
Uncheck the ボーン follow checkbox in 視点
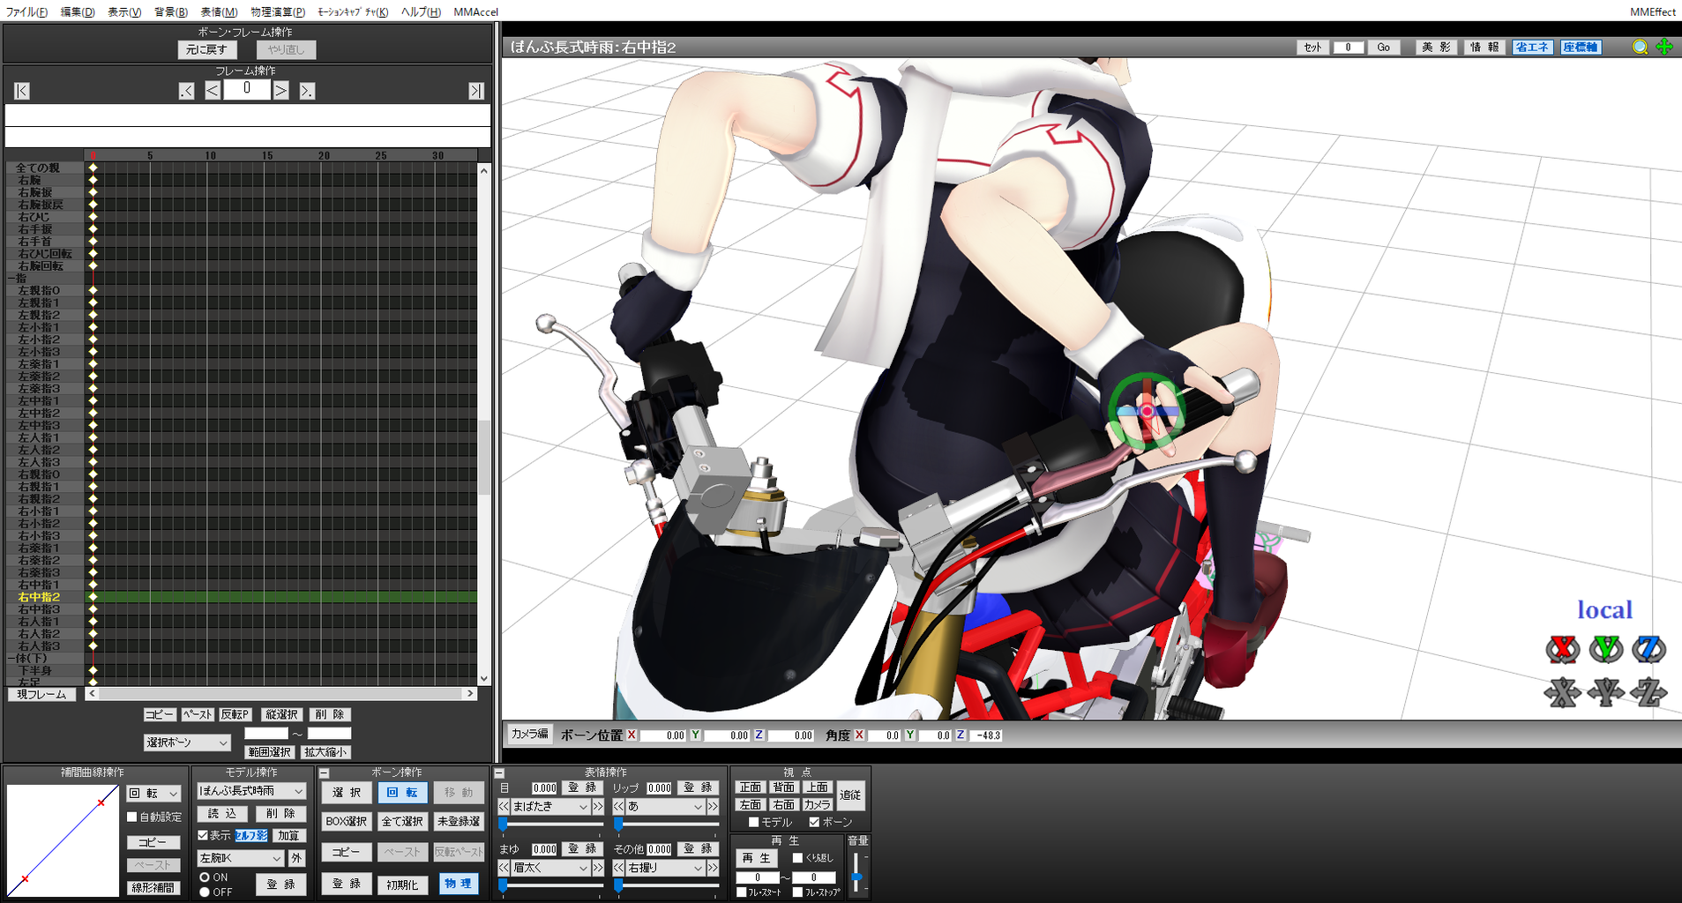[x=814, y=822]
